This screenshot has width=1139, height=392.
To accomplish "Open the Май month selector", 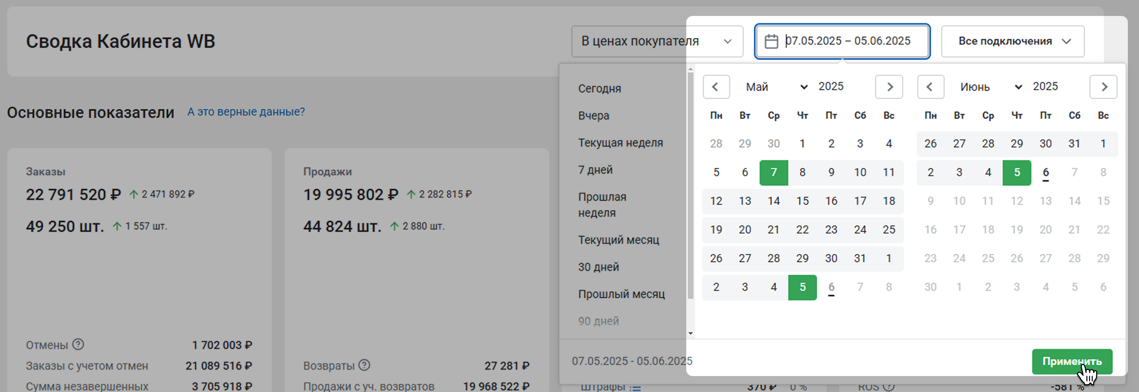I will (x=776, y=86).
